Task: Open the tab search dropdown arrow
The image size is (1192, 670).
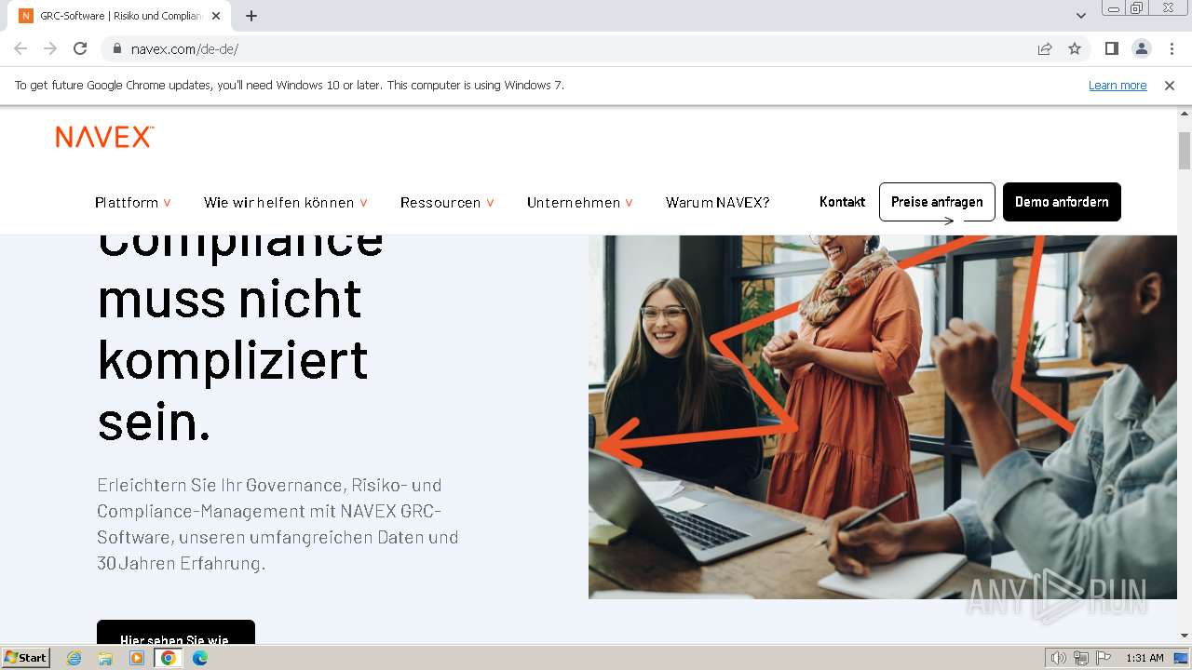Action: click(x=1080, y=16)
